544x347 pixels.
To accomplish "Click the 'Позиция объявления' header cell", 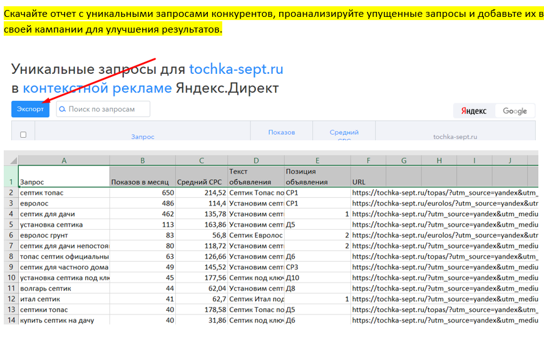I will tap(317, 177).
